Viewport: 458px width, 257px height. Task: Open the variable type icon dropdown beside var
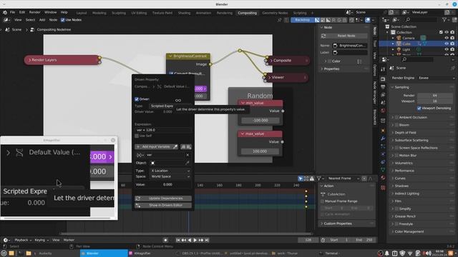140,155
